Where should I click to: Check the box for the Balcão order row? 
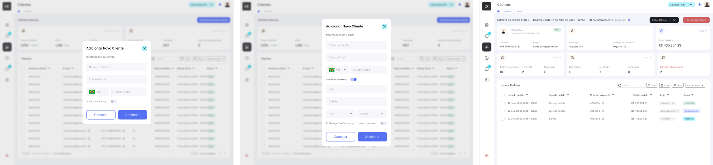[x=503, y=119]
